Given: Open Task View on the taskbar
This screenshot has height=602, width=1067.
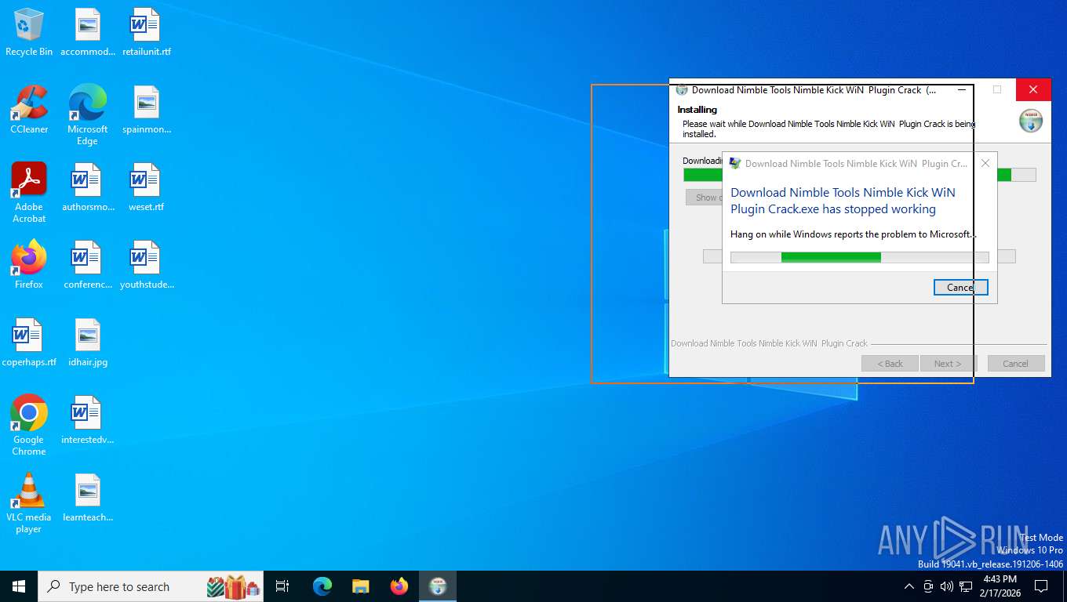Looking at the screenshot, I should pos(282,586).
